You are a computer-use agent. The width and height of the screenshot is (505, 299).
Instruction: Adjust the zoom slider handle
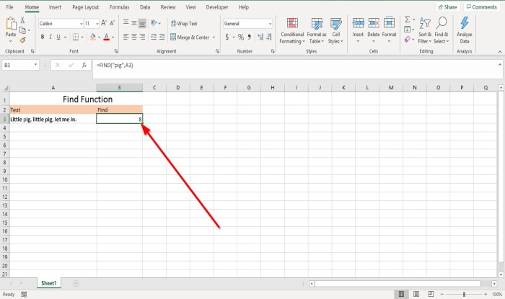[x=464, y=294]
